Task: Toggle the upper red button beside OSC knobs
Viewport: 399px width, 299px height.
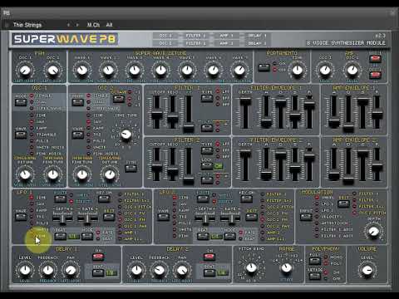Action: 375,59
